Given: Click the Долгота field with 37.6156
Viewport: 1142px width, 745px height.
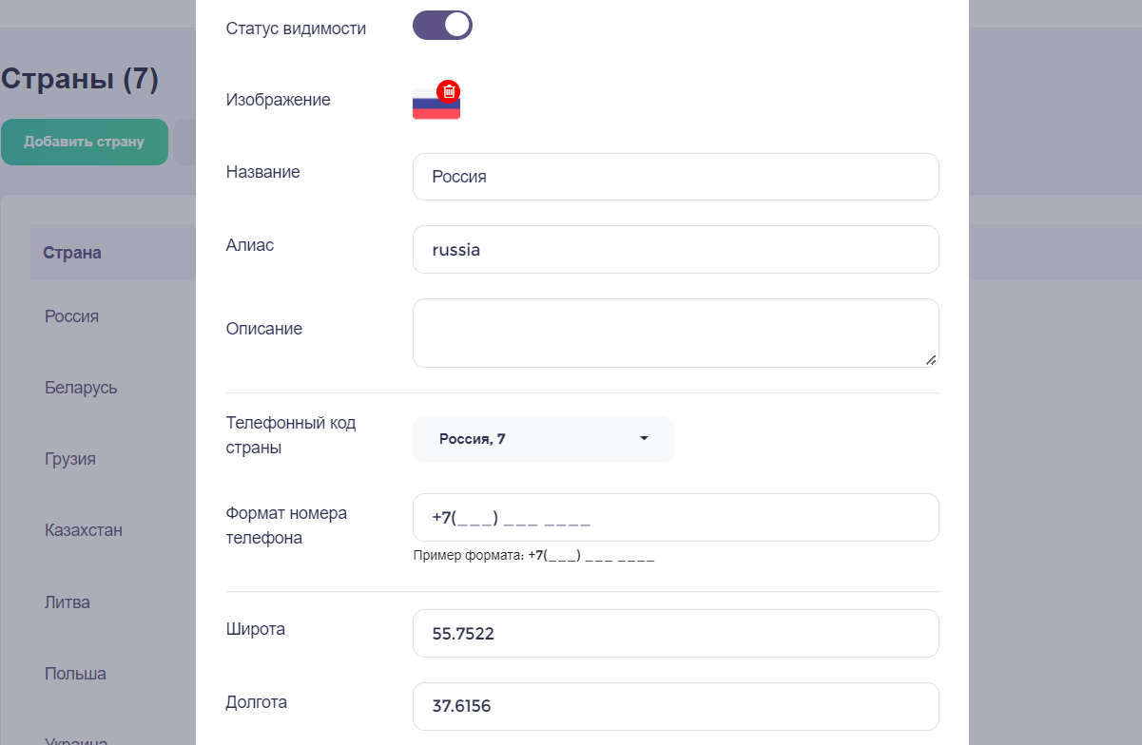Looking at the screenshot, I should (676, 706).
